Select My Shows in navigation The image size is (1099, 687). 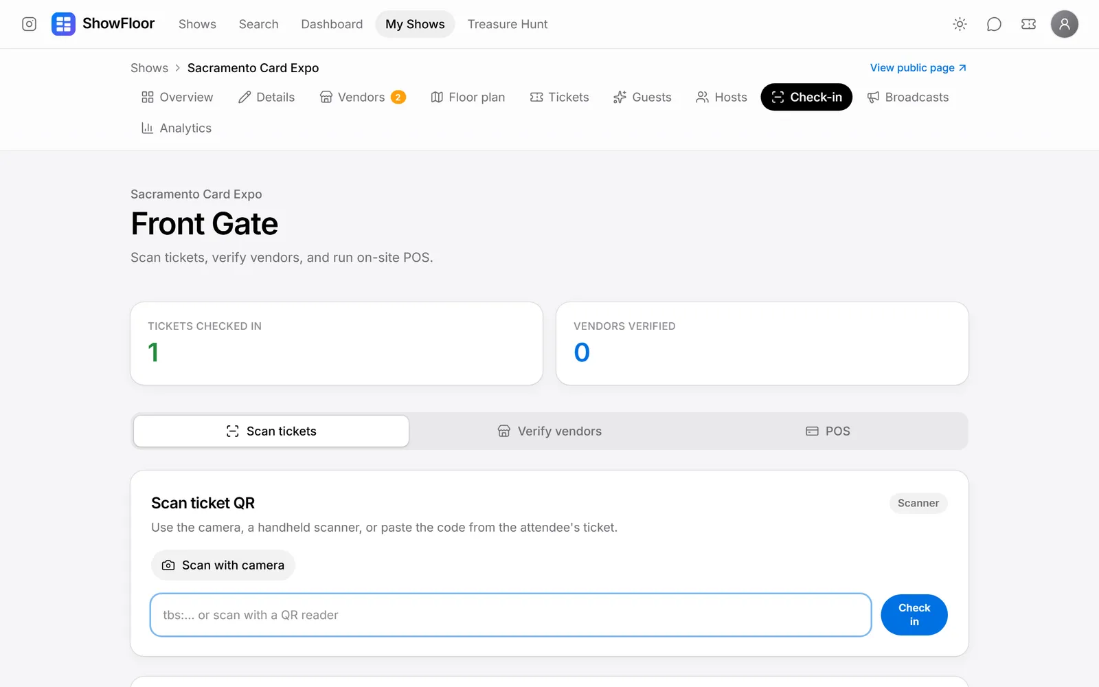415,24
